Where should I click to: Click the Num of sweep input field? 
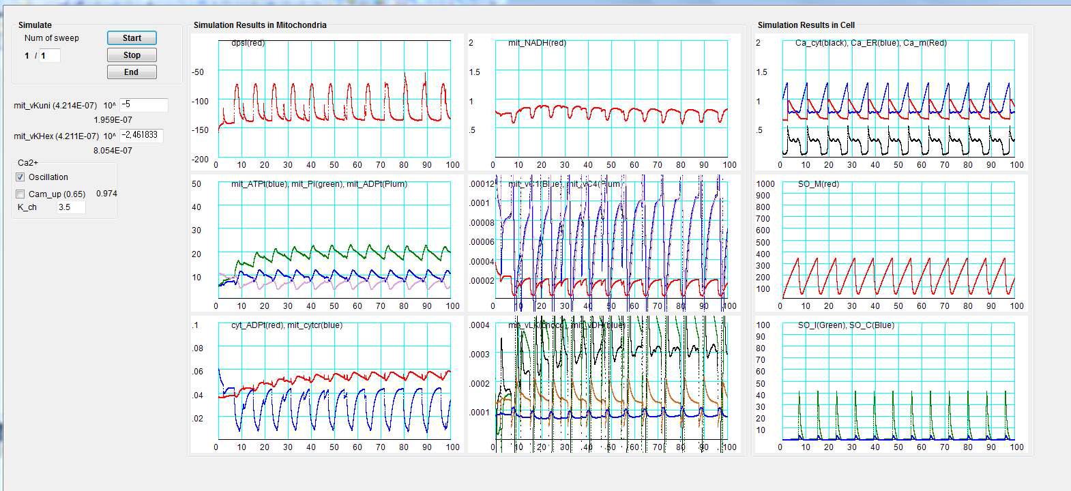tap(50, 56)
